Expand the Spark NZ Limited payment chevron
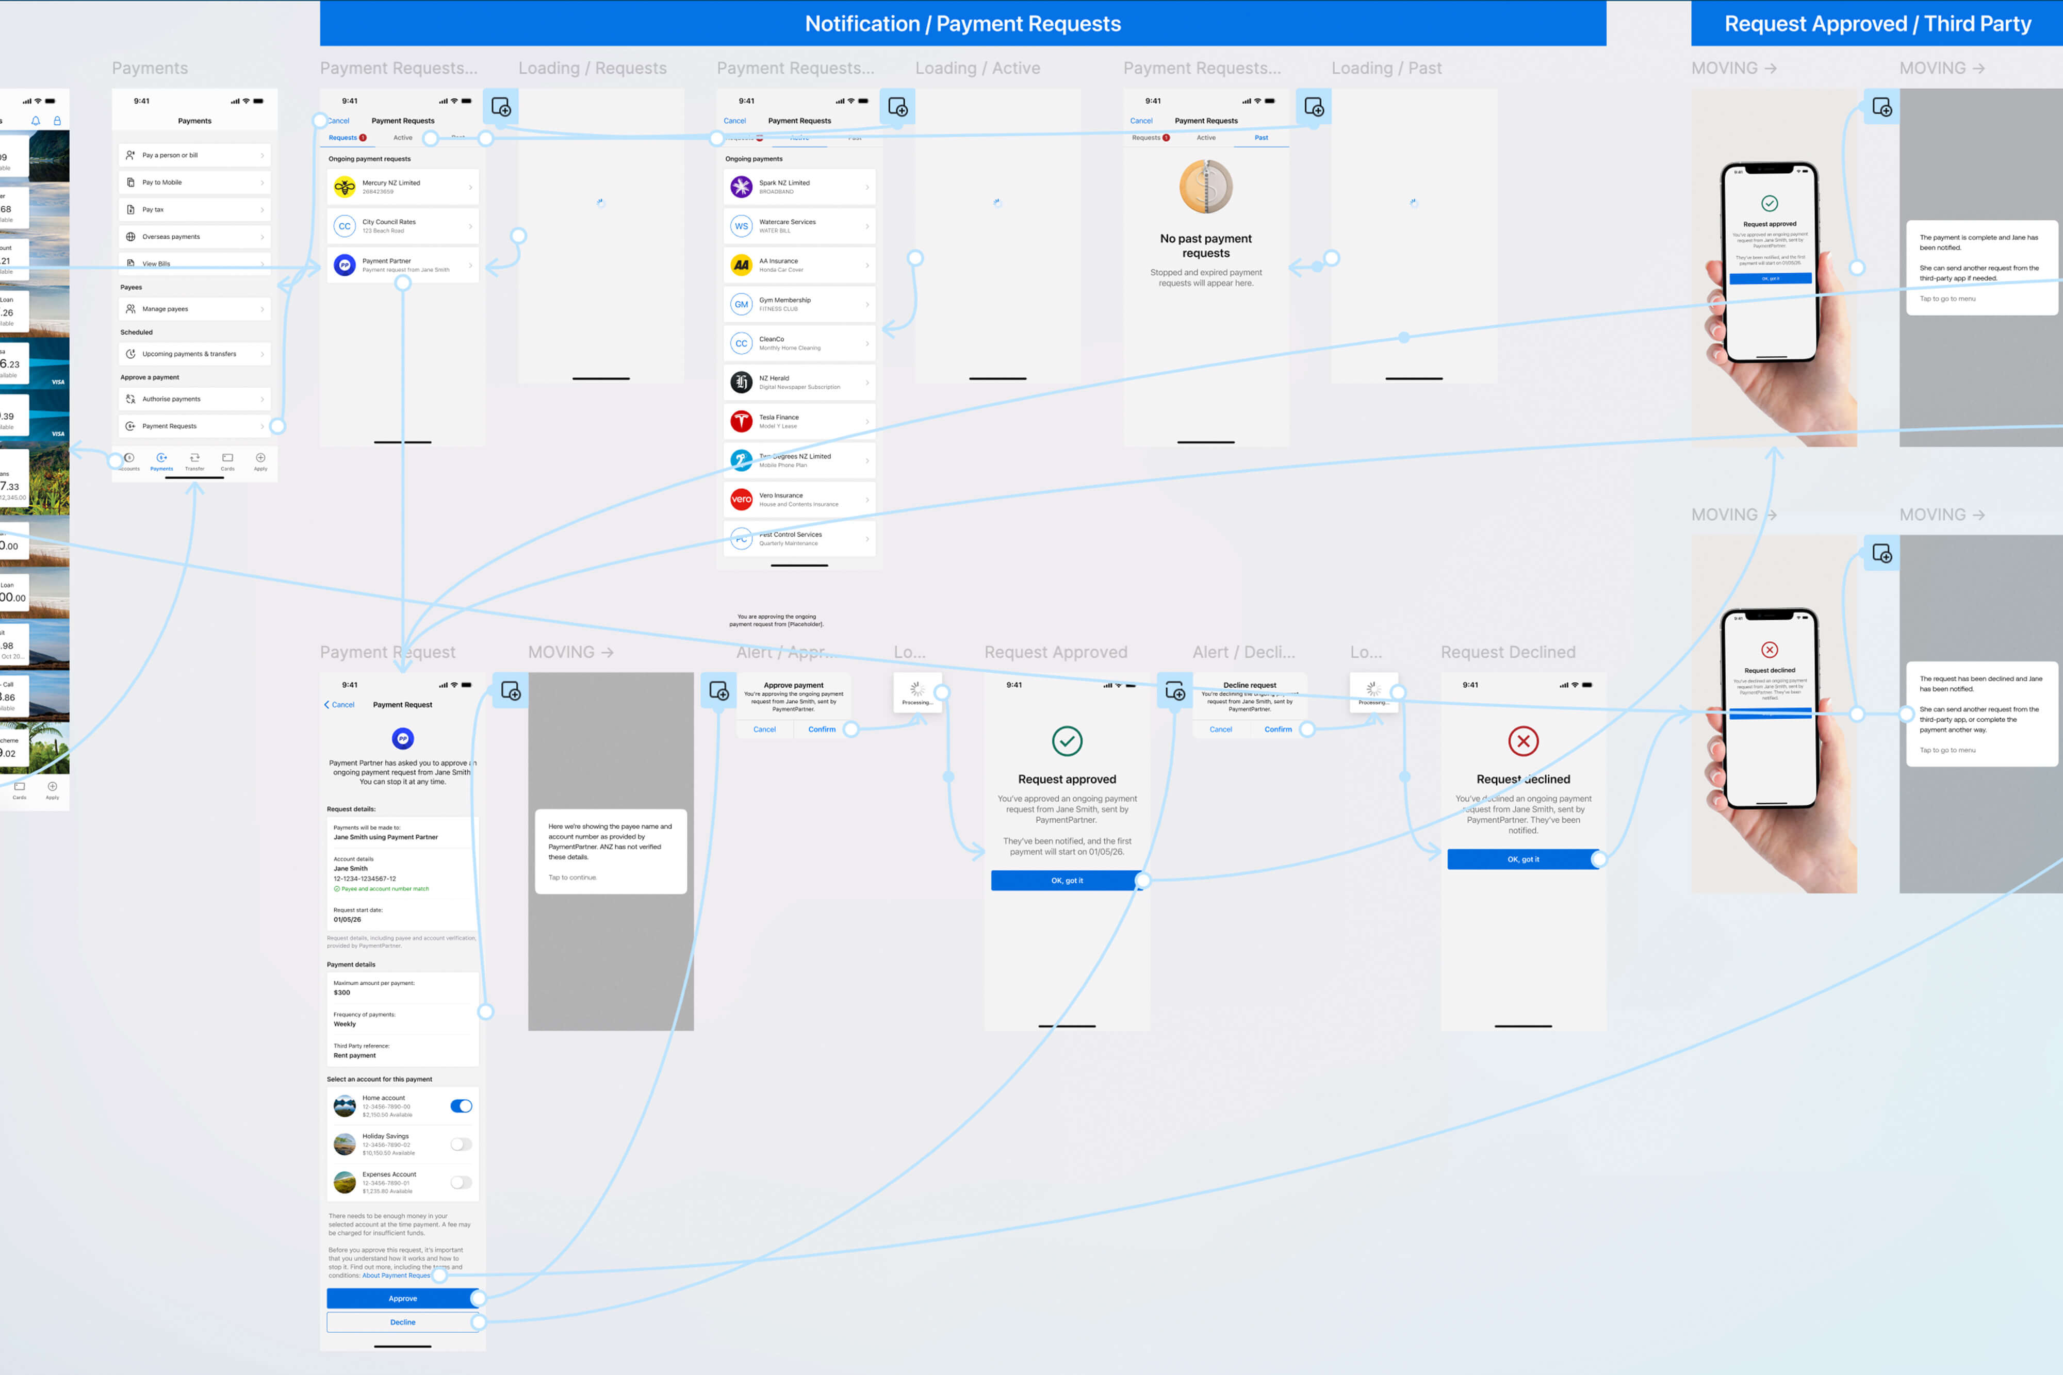 (x=867, y=186)
